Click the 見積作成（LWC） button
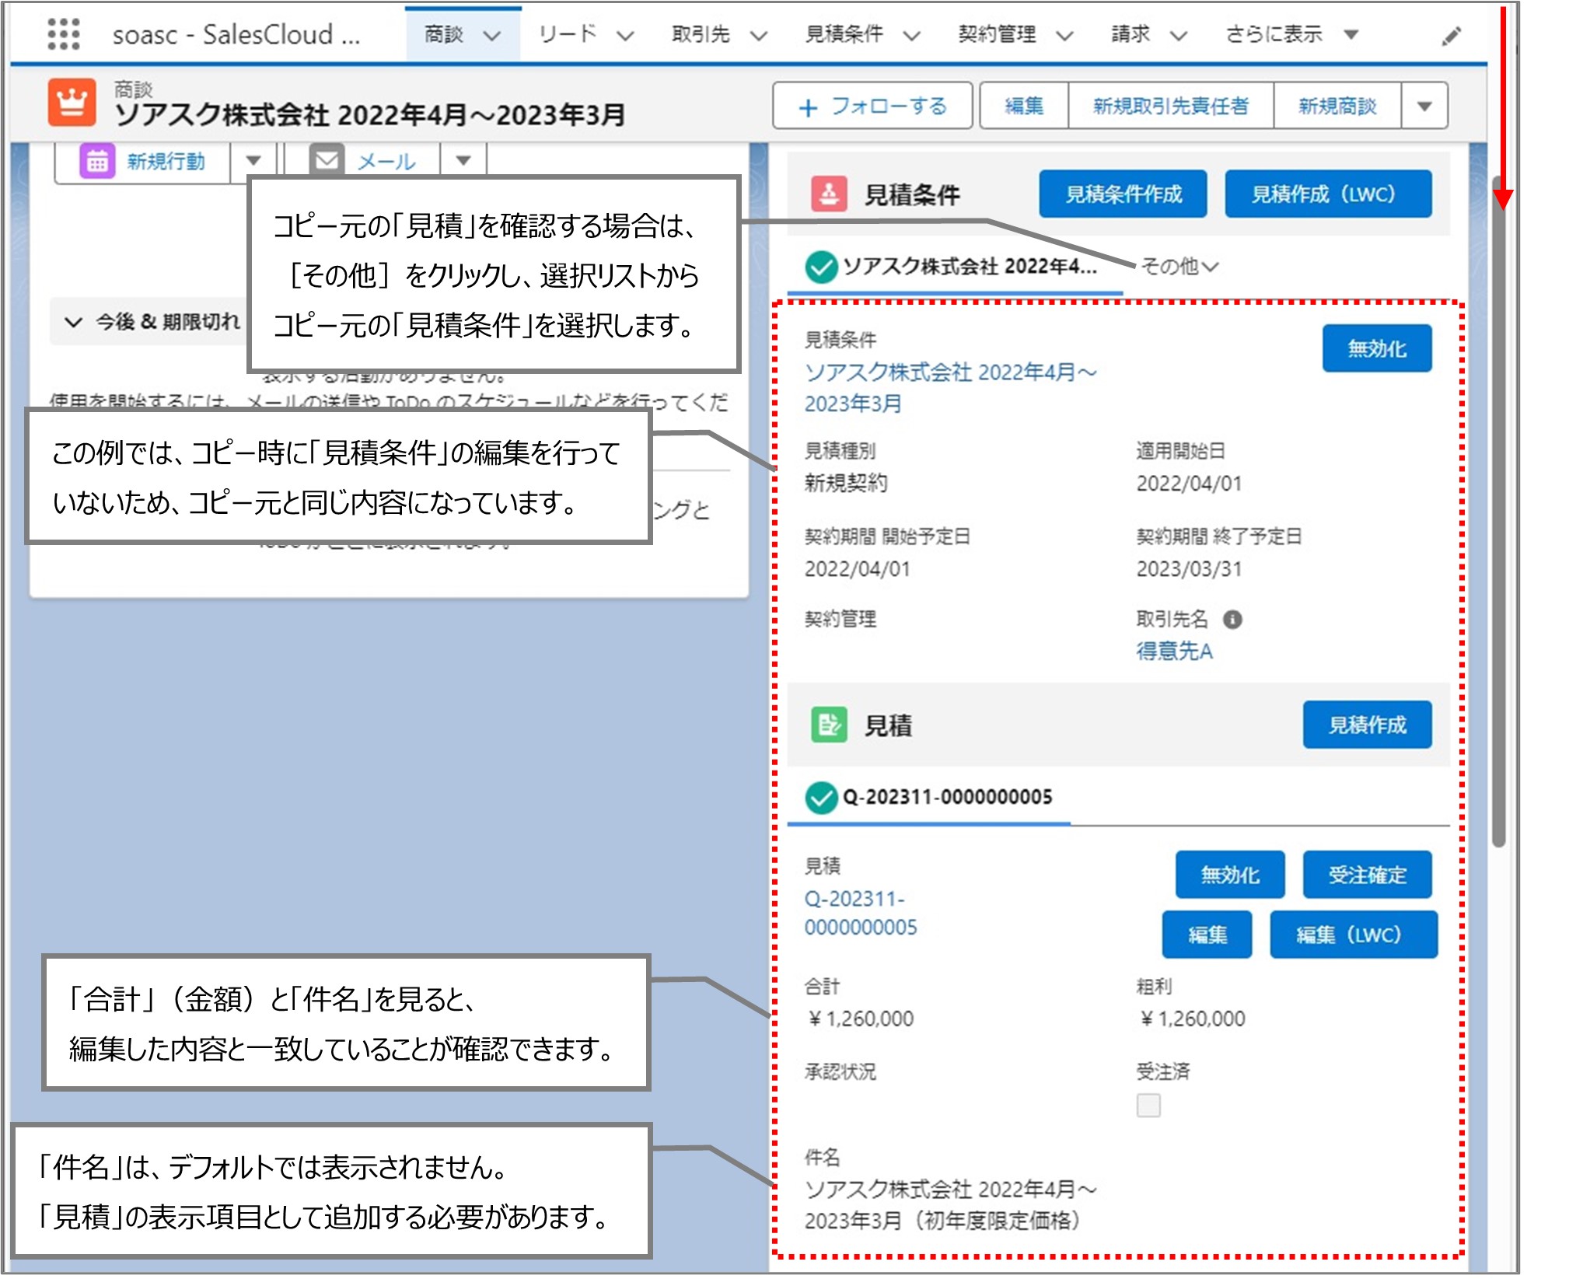This screenshot has width=1576, height=1279. (1328, 194)
